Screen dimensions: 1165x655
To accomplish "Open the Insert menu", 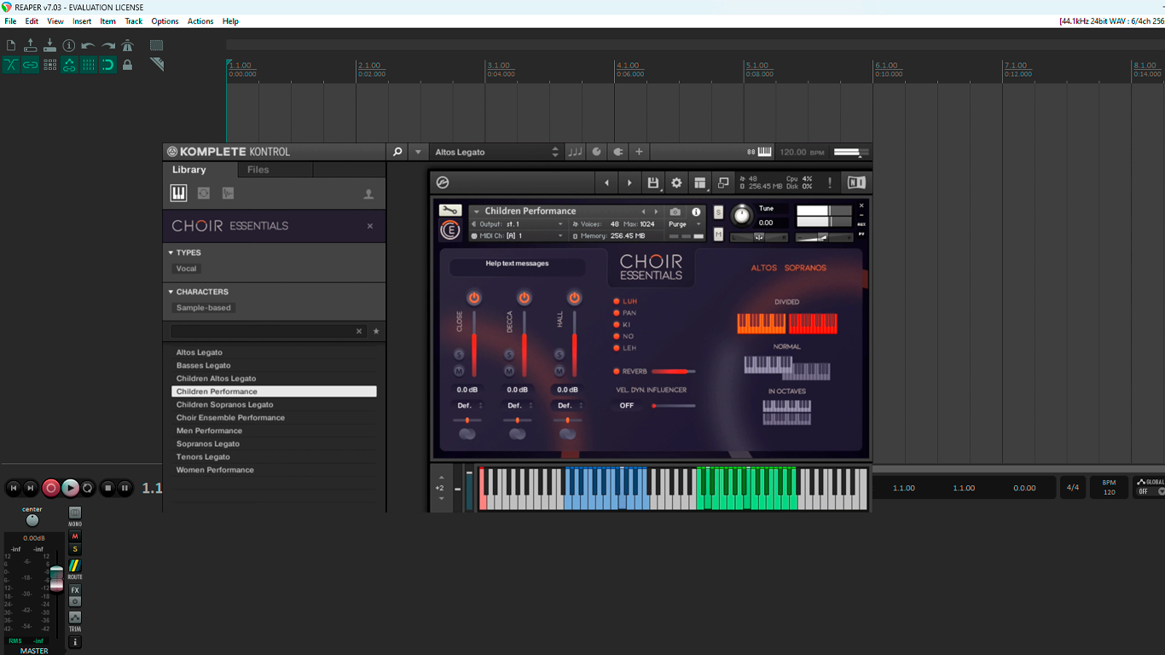I will tap(82, 21).
